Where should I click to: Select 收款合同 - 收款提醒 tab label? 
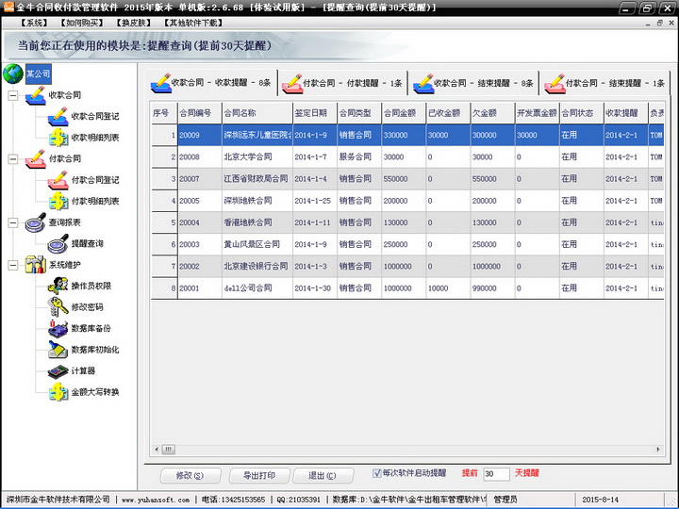[221, 83]
